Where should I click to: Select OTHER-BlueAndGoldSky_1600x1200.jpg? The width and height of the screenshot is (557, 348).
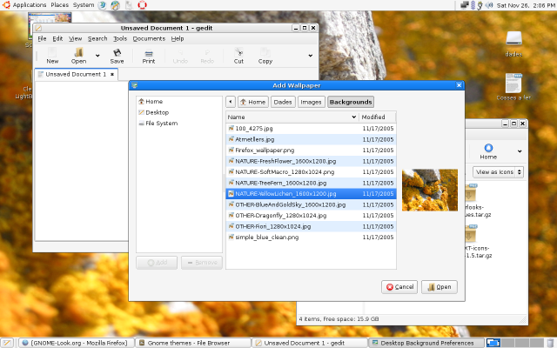pyautogui.click(x=311, y=204)
